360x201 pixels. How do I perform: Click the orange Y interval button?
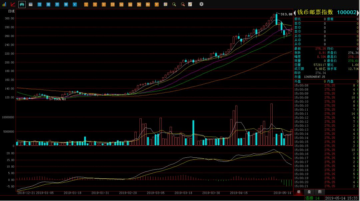pyautogui.click(x=157, y=4)
